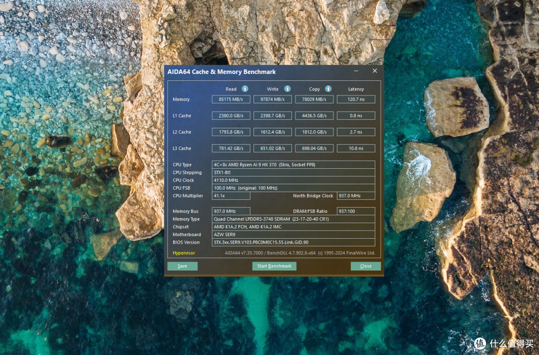The height and width of the screenshot is (355, 539).
Task: Click the Memory Type LPDDR5-3748 field
Action: 293,219
